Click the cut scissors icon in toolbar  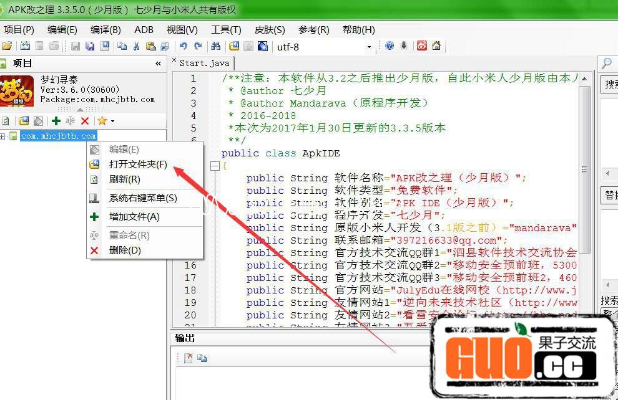[x=136, y=46]
